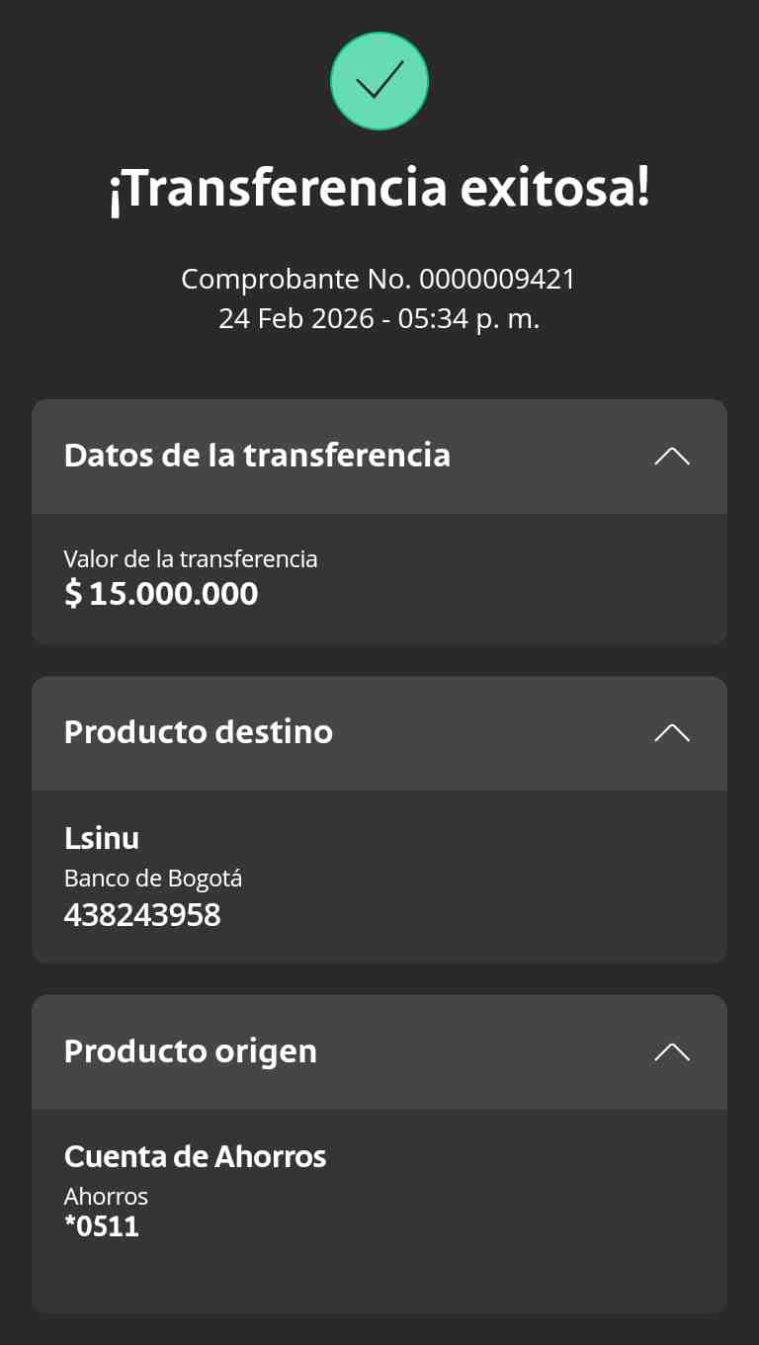Select the Producto origen section header
Screen dimensions: 759x1345
pos(379,1051)
